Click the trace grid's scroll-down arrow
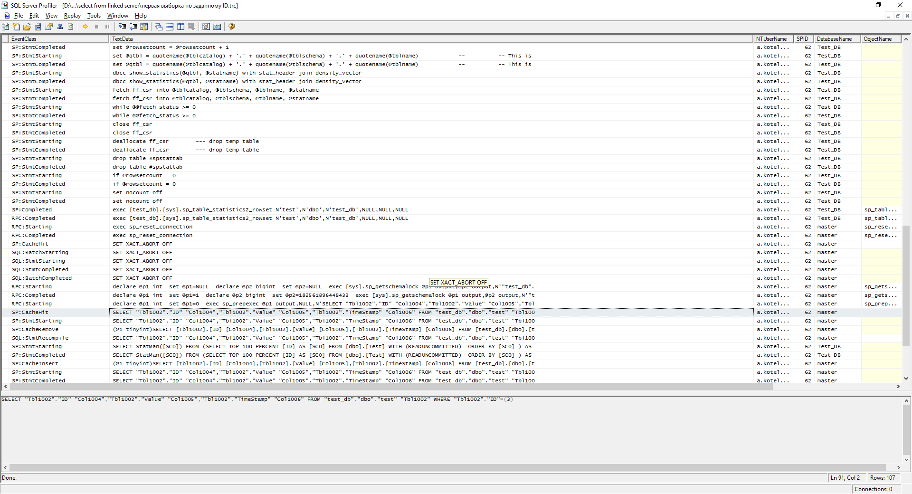The image size is (912, 494). [906, 379]
